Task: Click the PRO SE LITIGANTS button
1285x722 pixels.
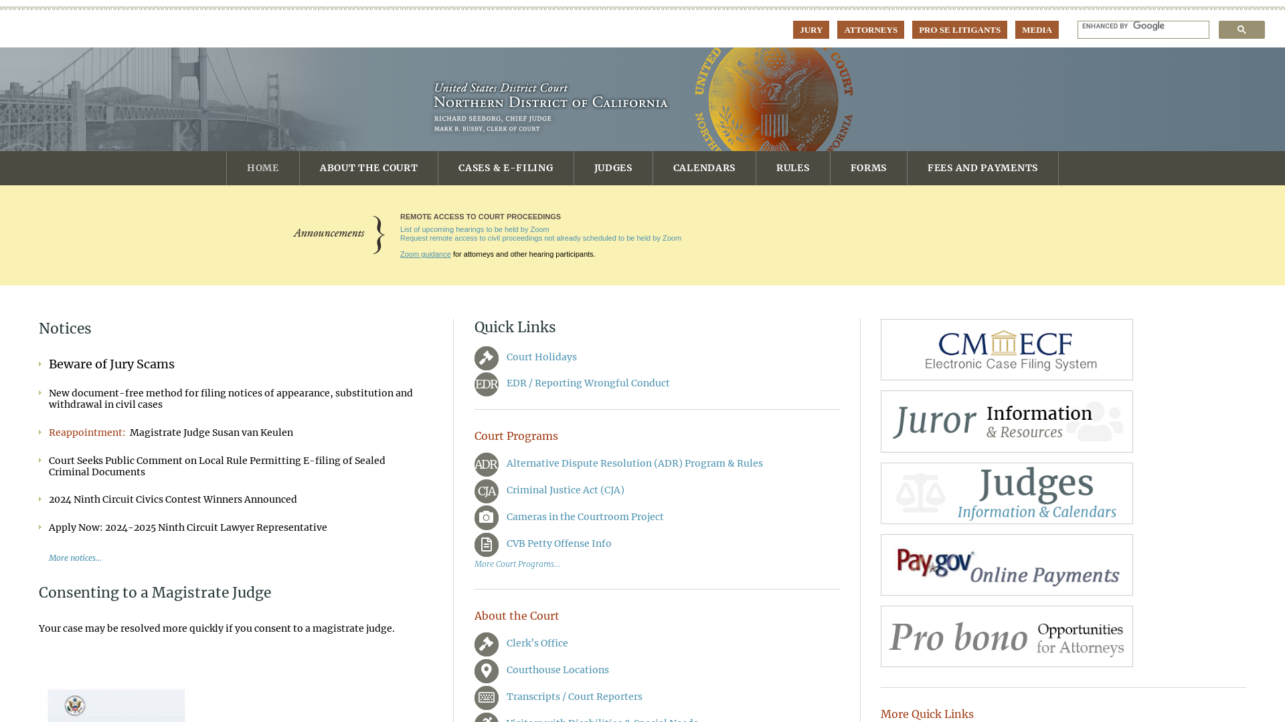Action: point(960,30)
